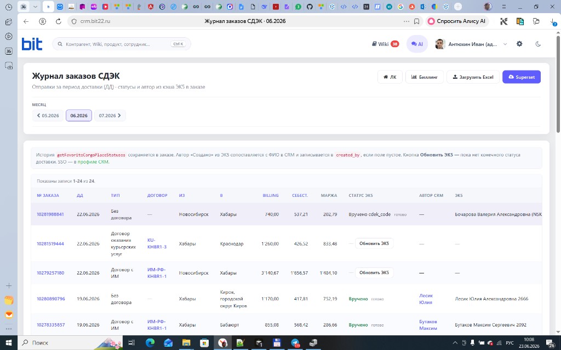561x350 pixels.
Task: Reload the page with refresh icon
Action: 58,21
